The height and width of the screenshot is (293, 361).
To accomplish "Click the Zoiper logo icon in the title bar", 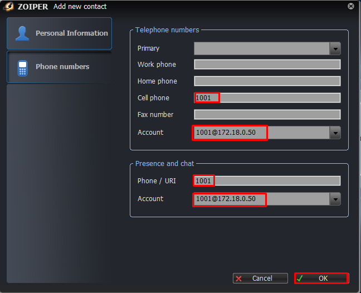I will coord(9,6).
